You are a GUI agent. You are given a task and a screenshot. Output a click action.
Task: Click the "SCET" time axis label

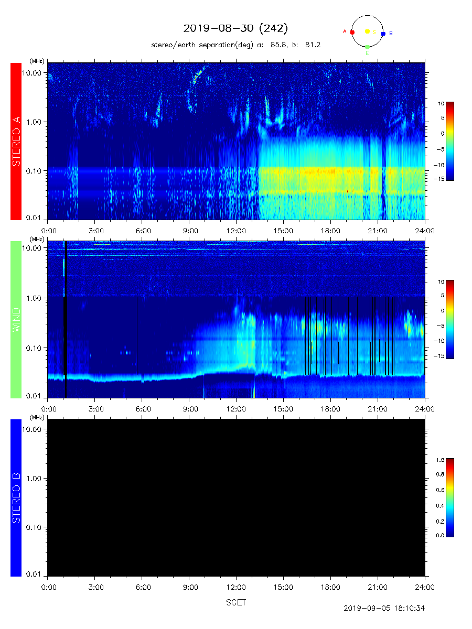236,603
